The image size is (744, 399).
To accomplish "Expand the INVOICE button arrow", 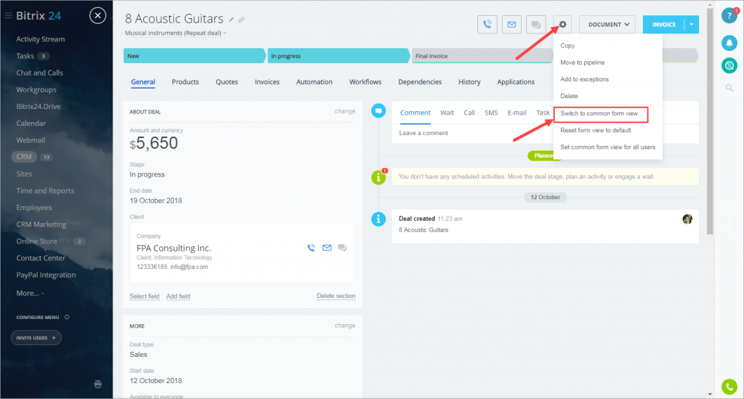I will [692, 25].
